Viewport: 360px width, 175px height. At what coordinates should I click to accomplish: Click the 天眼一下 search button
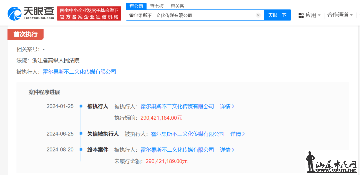(x=277, y=15)
